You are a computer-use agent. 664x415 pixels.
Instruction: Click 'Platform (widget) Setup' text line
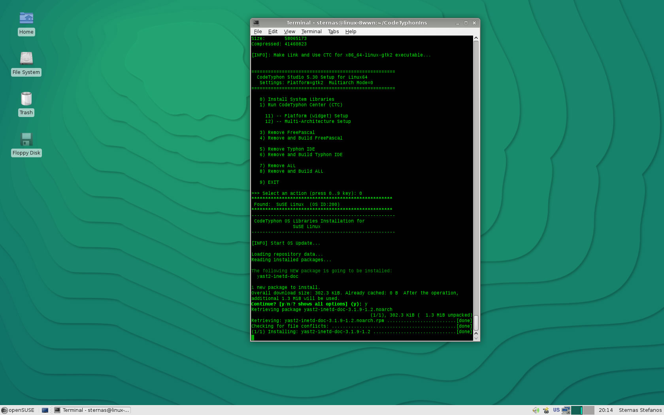tap(316, 116)
